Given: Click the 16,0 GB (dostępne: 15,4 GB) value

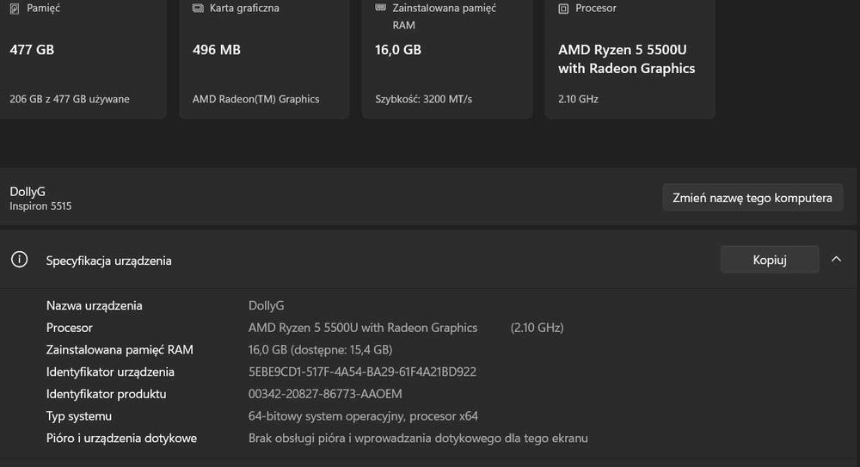Looking at the screenshot, I should 320,349.
